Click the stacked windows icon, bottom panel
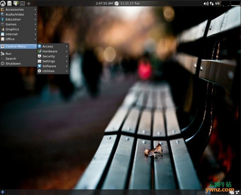Viewport: 241px width, 195px height. [232, 192]
